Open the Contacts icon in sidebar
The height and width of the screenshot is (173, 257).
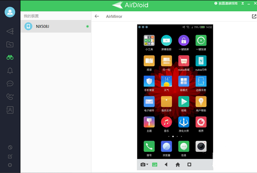click(x=10, y=110)
